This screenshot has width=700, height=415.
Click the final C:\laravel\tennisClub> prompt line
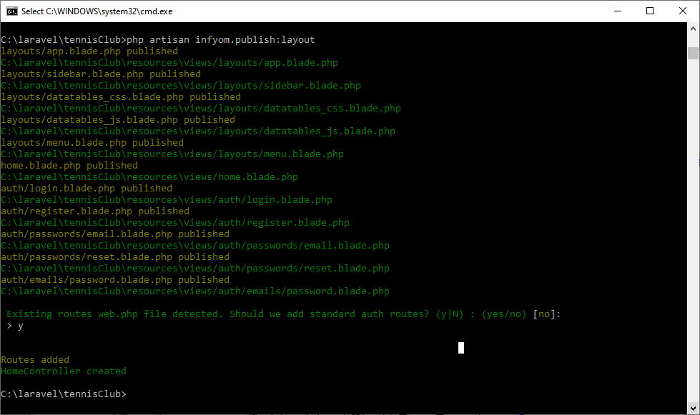coord(64,394)
